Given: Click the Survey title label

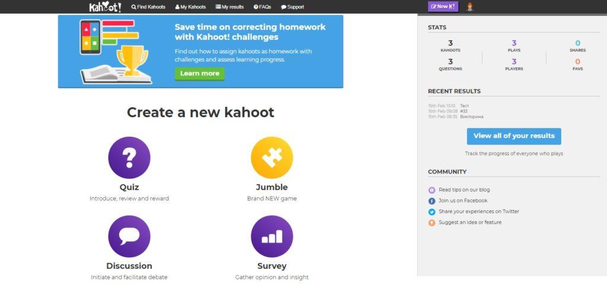Looking at the screenshot, I should tap(271, 266).
